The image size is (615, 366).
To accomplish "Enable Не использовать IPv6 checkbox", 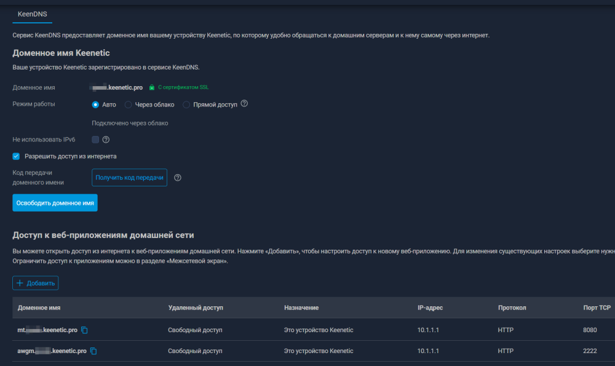I will (95, 140).
